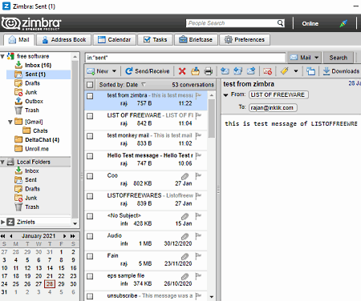Click the Search button
Viewport: 361px width, 301px height.
(x=338, y=58)
